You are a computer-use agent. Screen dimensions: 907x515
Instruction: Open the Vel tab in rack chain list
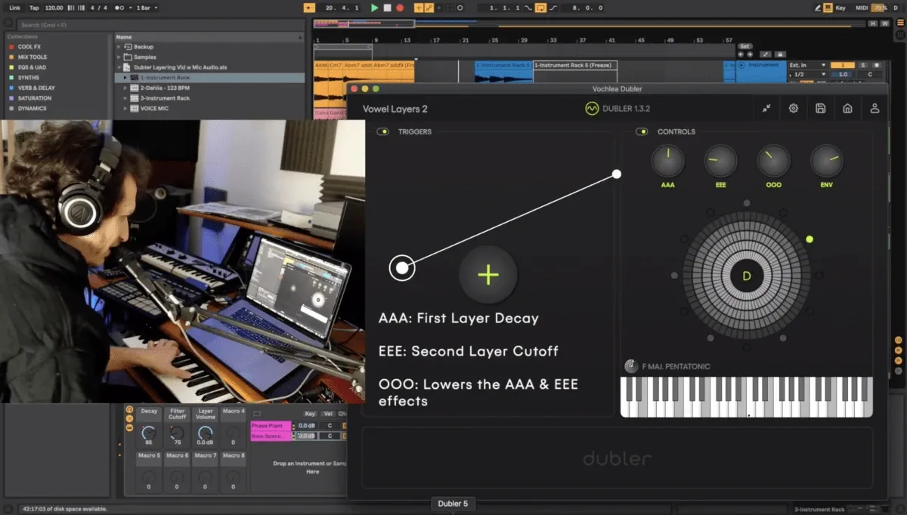[x=328, y=414]
